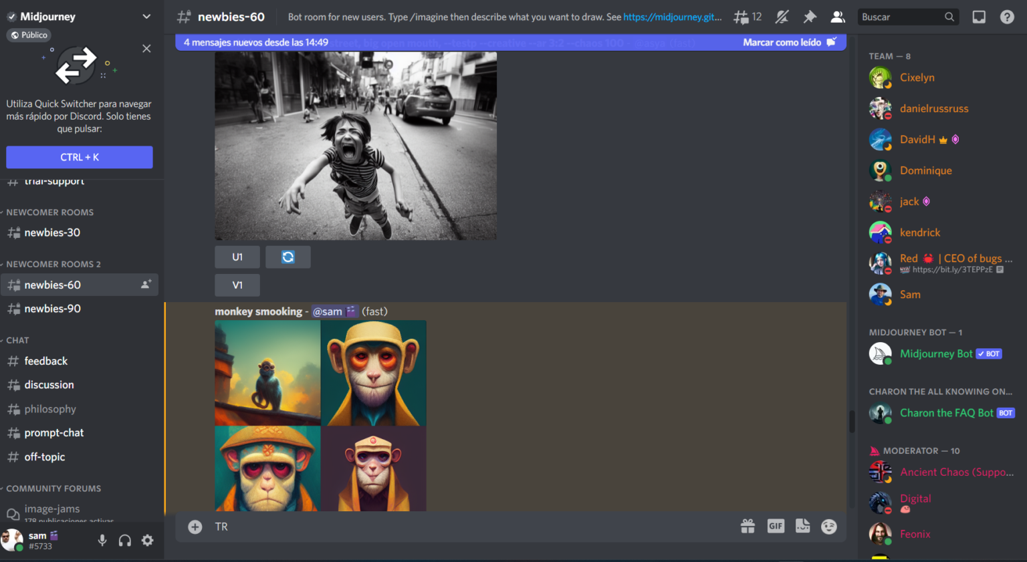Open the feedback channel
The height and width of the screenshot is (562, 1027).
[x=80, y=361]
